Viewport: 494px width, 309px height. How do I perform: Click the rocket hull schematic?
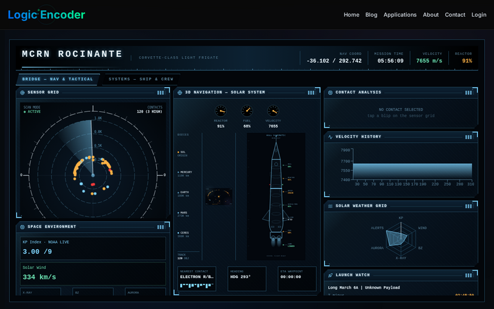point(276,197)
